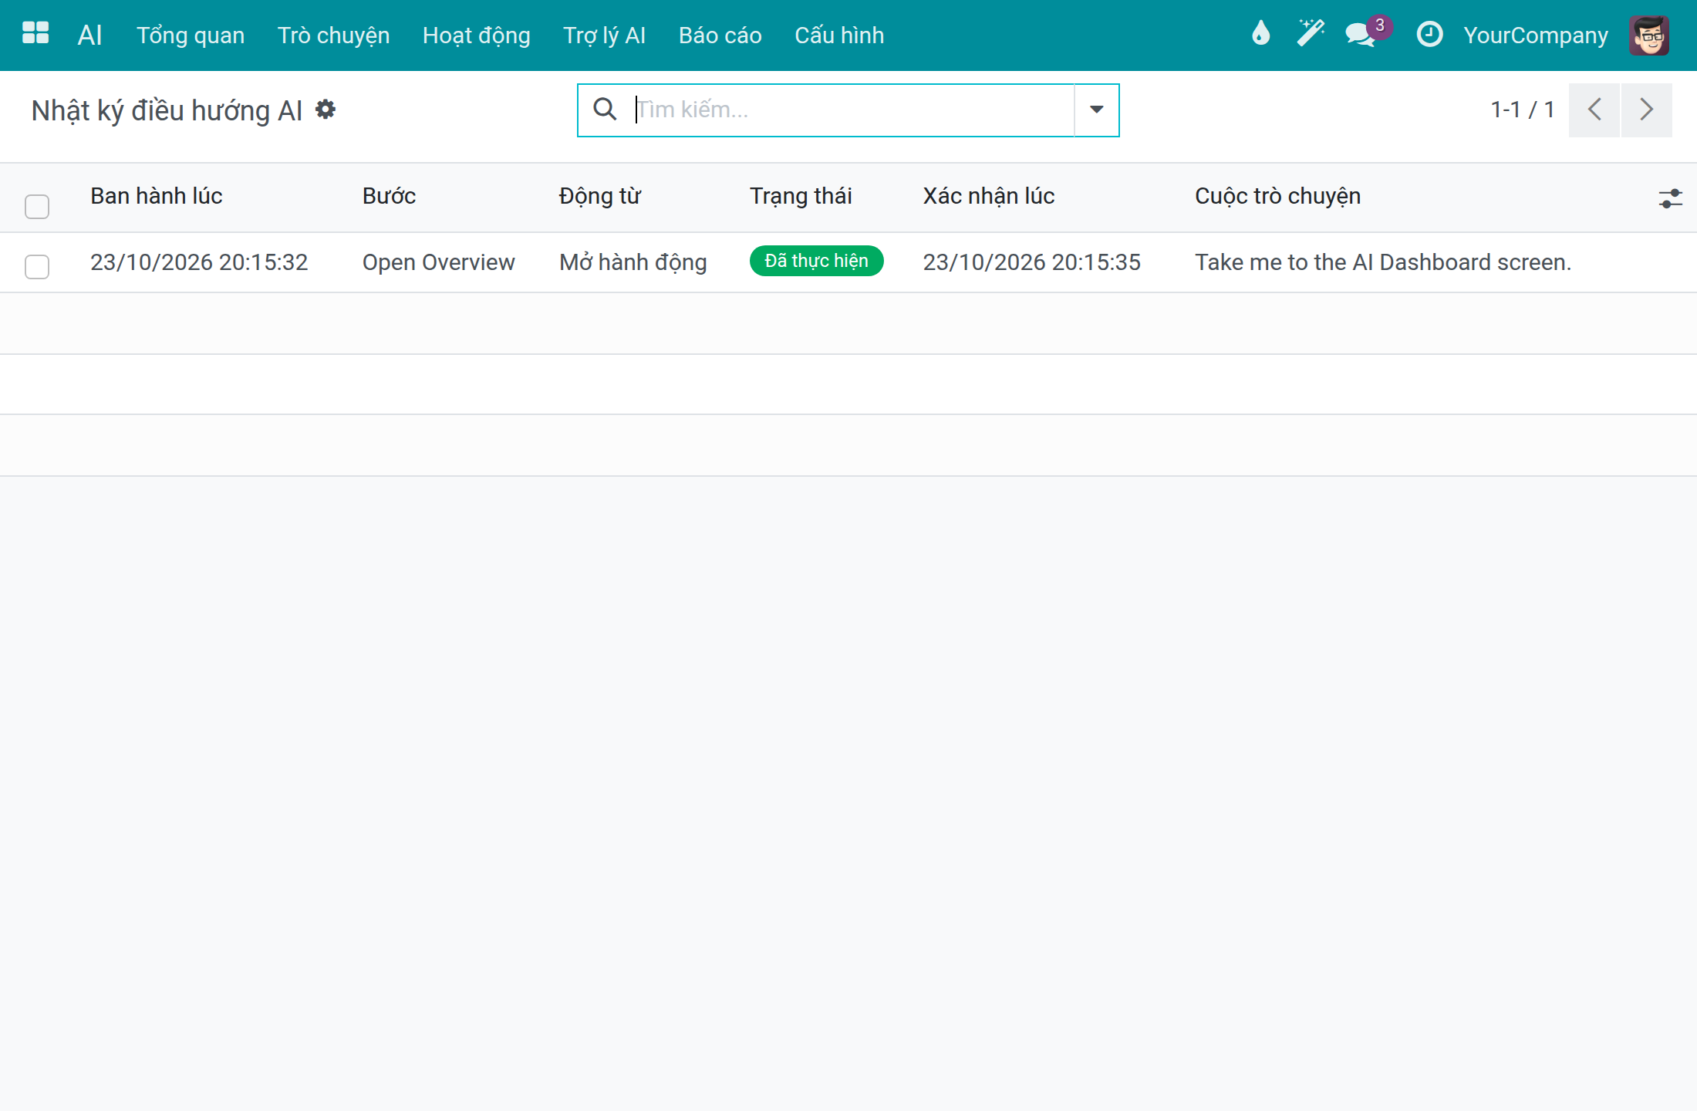Tick the Open Overview row checkbox

(37, 266)
